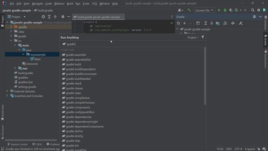Open Current File run configuration dropdown
The image size is (268, 151).
[204, 10]
